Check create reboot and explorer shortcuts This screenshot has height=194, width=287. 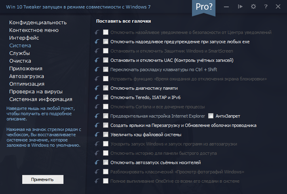pyautogui.click(x=106, y=125)
